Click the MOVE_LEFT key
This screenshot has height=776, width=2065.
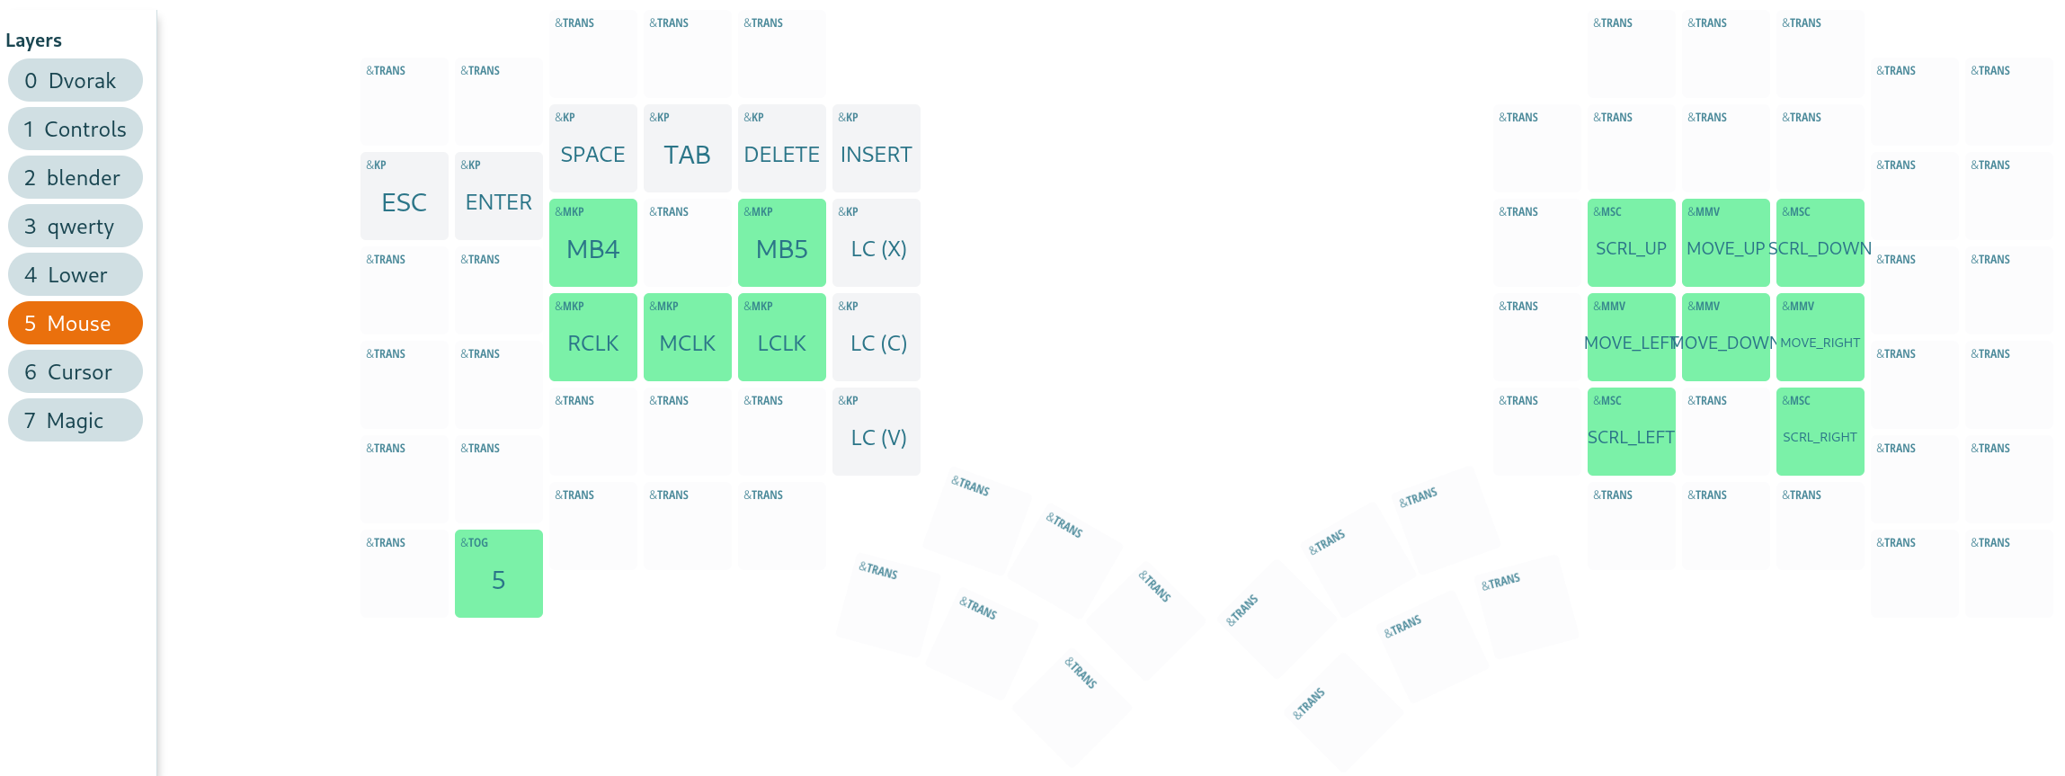(1632, 337)
